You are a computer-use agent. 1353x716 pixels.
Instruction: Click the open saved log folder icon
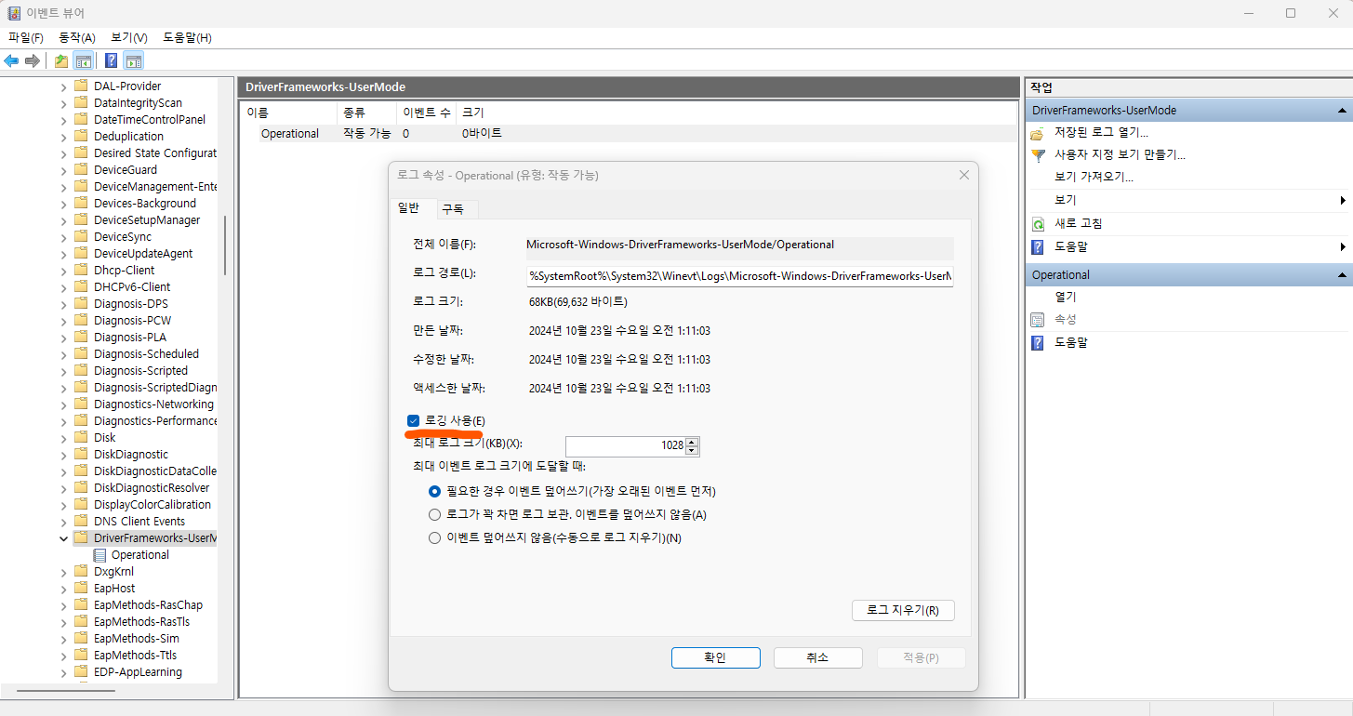(1038, 133)
